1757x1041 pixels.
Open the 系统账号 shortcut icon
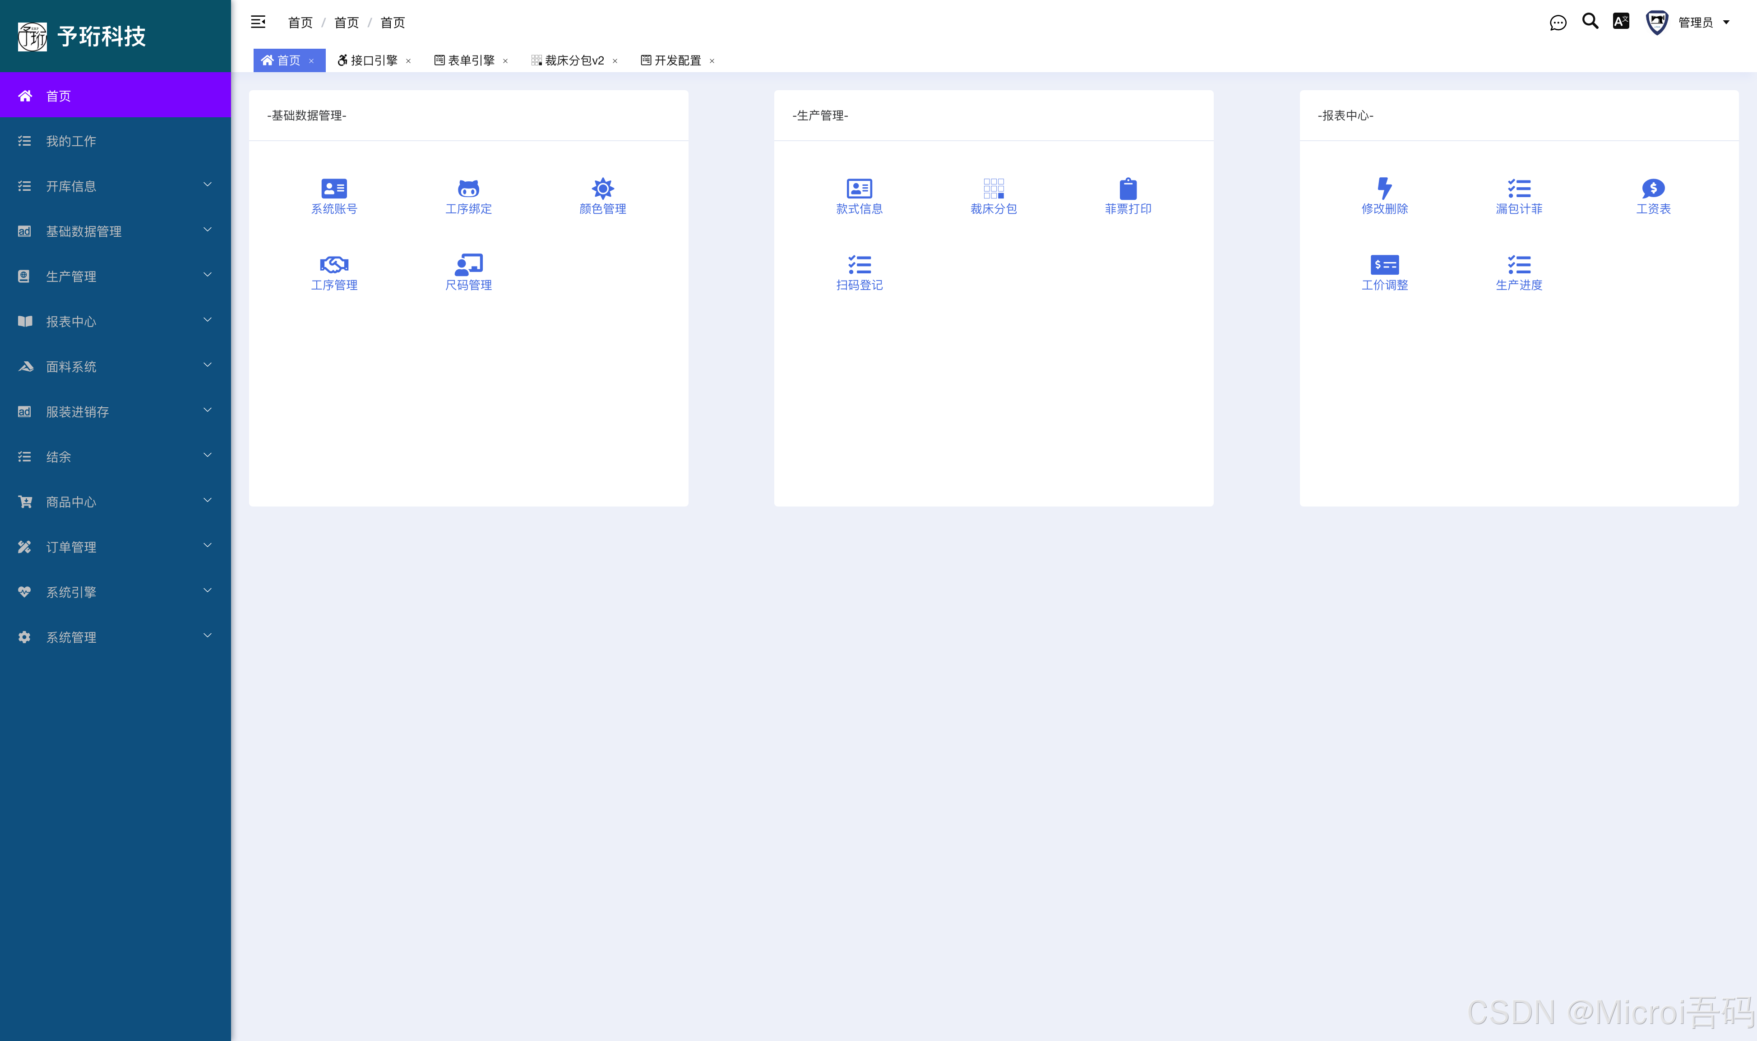point(334,188)
